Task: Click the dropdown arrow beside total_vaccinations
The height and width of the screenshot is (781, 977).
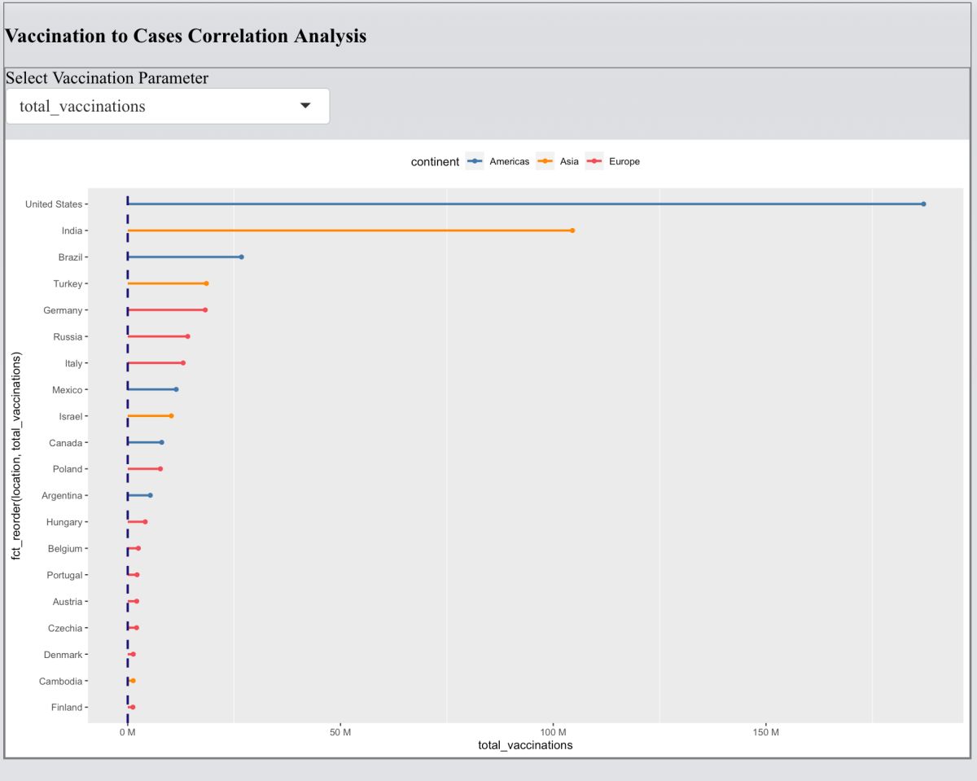Action: pos(305,106)
